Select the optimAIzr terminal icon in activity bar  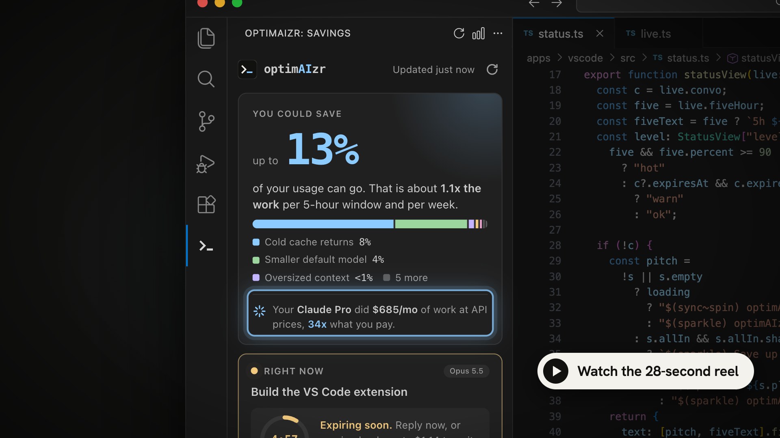tap(206, 246)
